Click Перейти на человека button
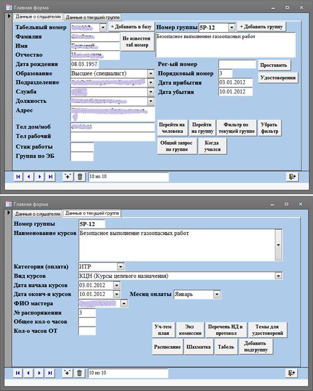 click(172, 128)
